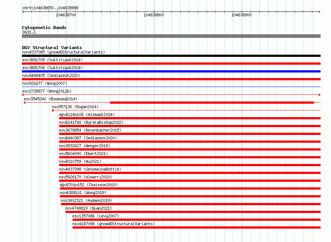Image resolution: width=331 pixels, height=242 pixels.
Task: Select nsv6448405 Sedlazeck2020 label
Action: point(51,75)
